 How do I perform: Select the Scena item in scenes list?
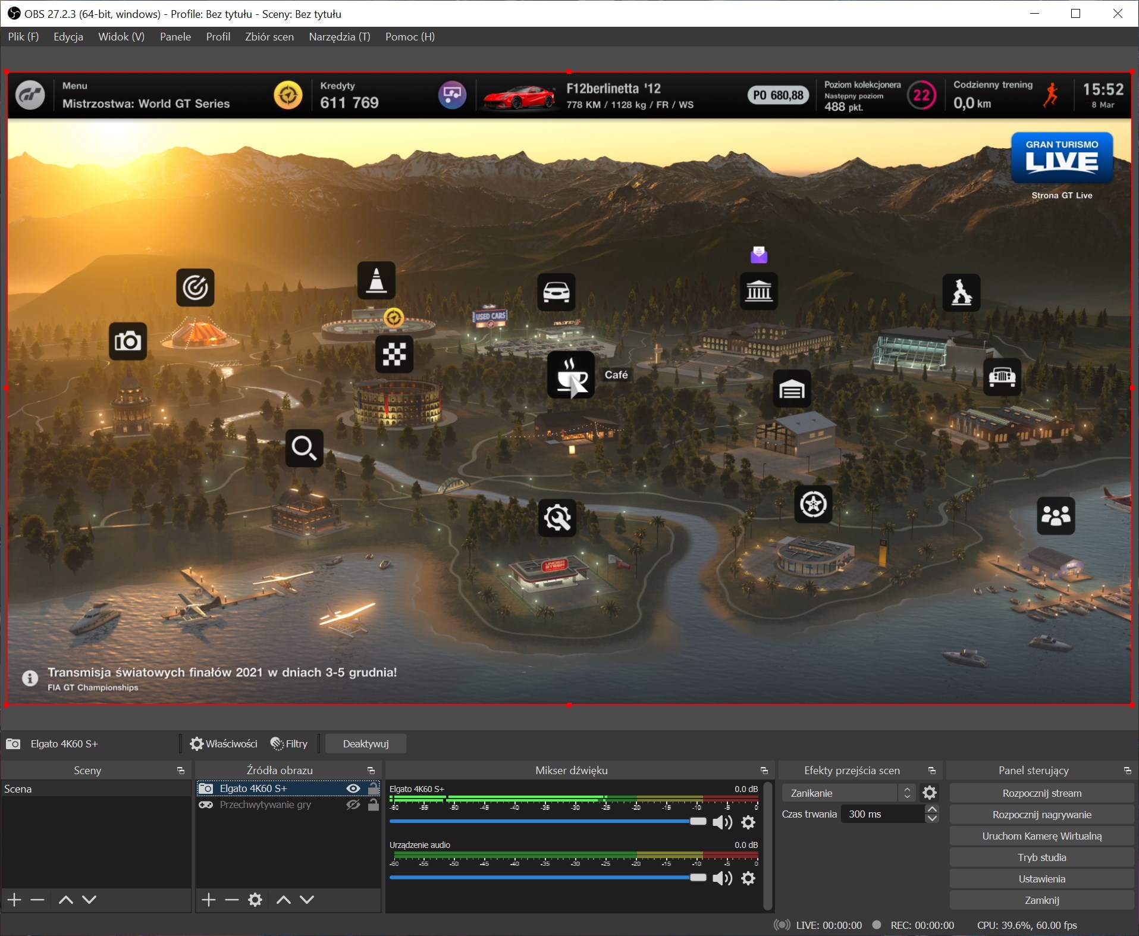(x=18, y=789)
